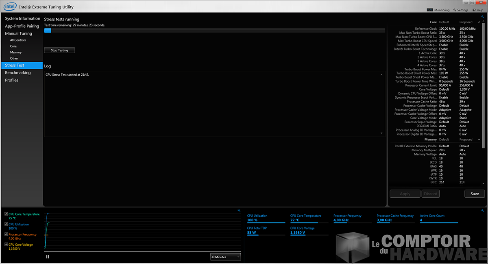Click the Intel logo in the title bar
488x264 pixels.
coord(9,7)
